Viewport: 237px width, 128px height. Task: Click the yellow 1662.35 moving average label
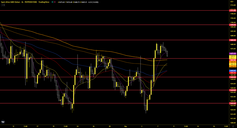[x=233, y=64]
